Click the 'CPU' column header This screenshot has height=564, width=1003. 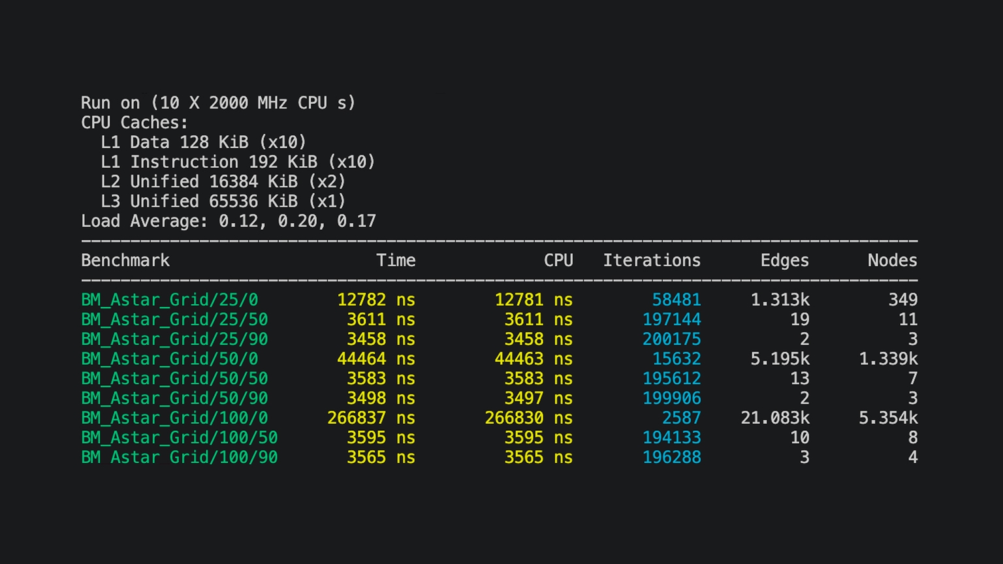(x=558, y=260)
